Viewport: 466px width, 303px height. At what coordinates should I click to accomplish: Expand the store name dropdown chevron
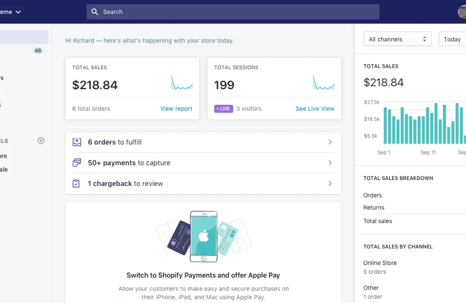[18, 12]
